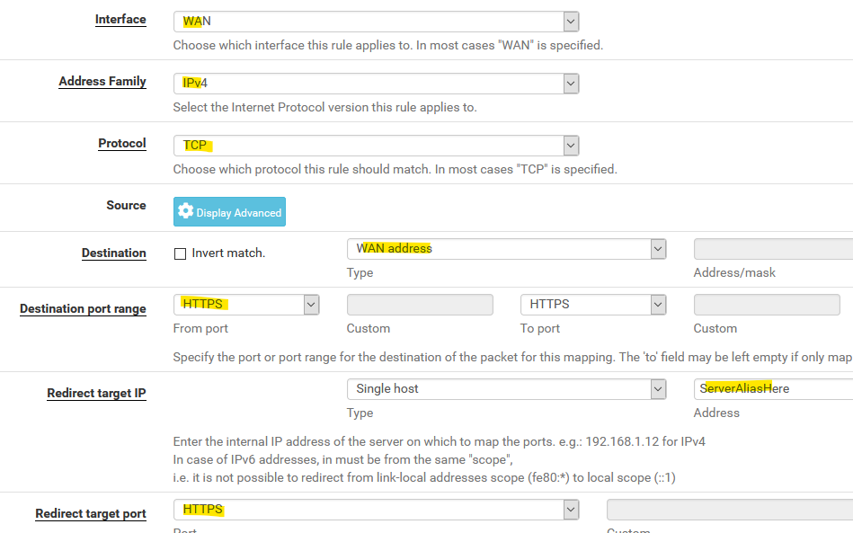Click the Interface label link
The height and width of the screenshot is (533, 853).
(120, 20)
